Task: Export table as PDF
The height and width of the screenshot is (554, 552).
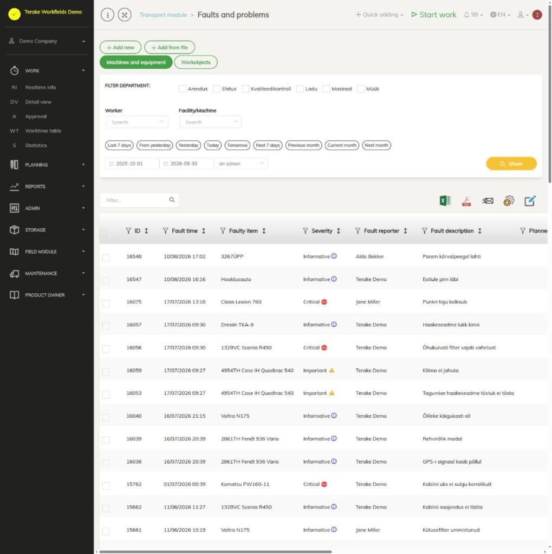Action: [x=466, y=201]
